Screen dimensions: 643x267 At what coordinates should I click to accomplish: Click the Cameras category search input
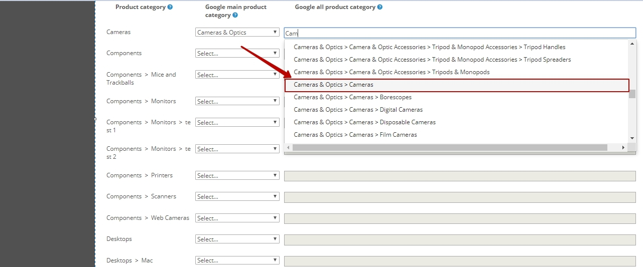point(459,33)
